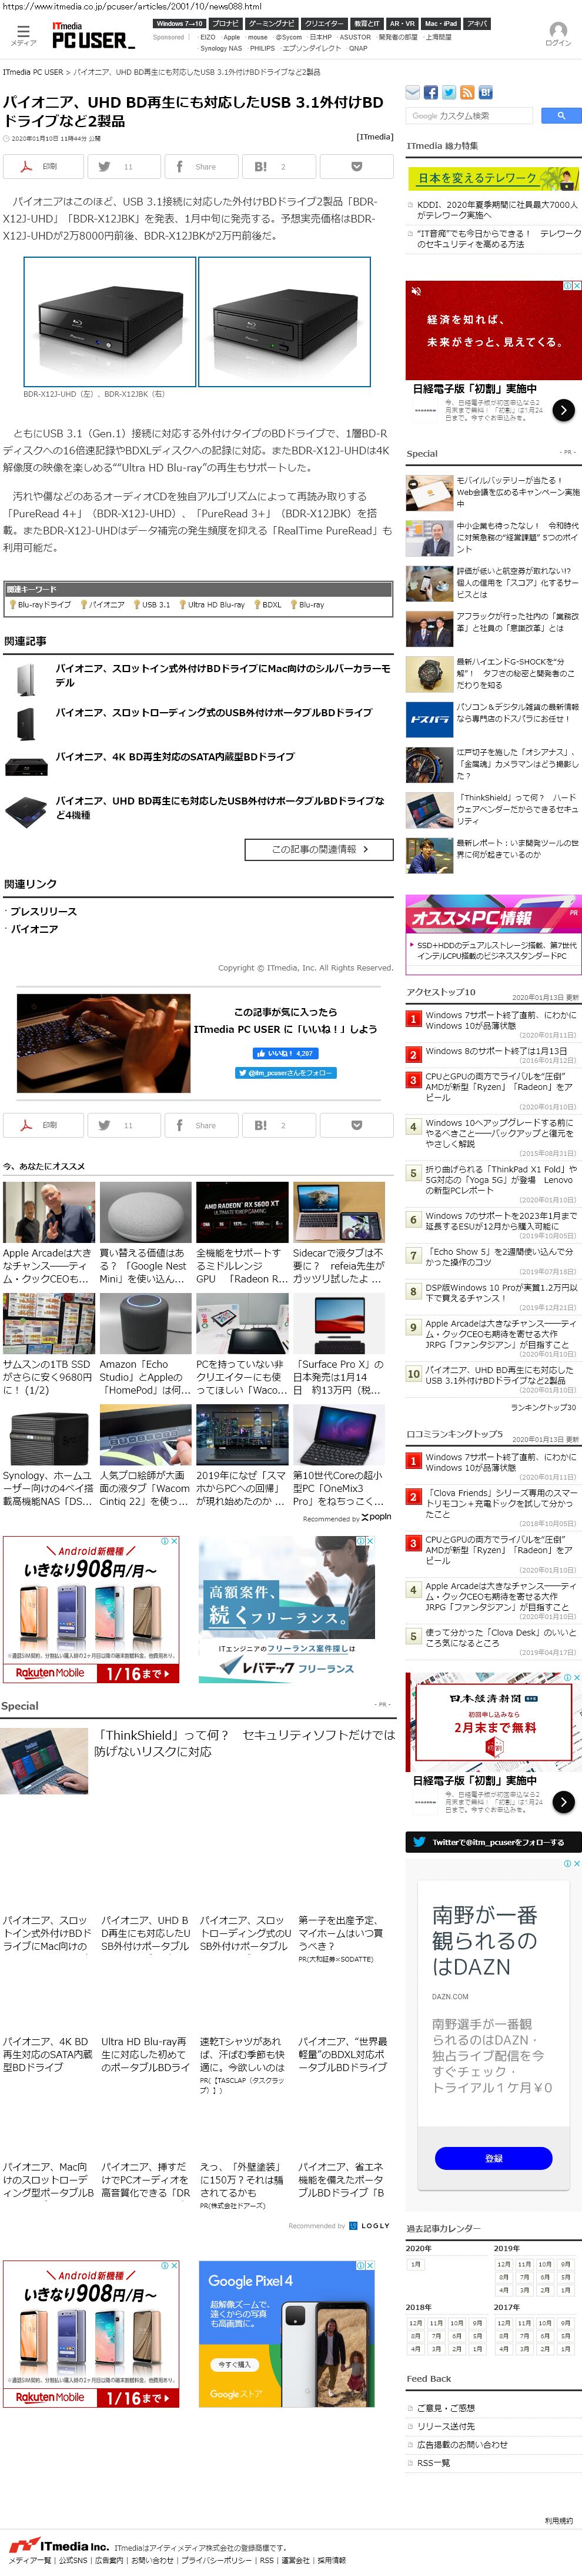Open the Mac・iPad nav tab

[440, 23]
